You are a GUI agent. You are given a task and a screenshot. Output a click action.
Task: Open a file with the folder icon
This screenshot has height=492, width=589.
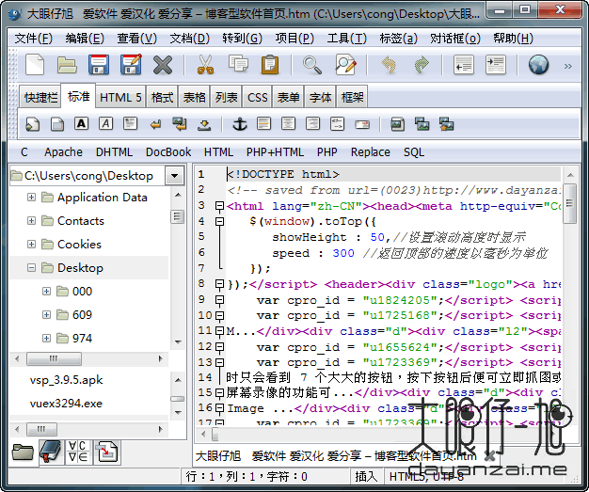pyautogui.click(x=67, y=65)
